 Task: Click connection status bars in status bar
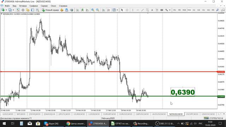coord(206,118)
